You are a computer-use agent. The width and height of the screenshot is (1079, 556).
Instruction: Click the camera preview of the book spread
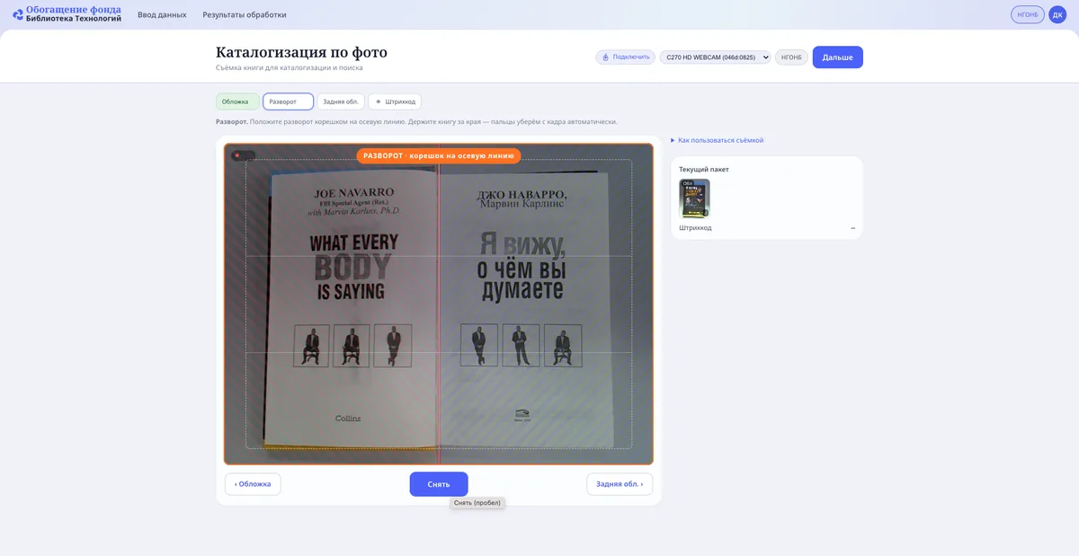point(439,304)
